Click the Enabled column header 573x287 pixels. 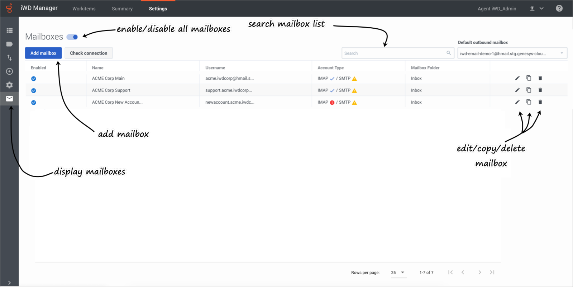38,68
